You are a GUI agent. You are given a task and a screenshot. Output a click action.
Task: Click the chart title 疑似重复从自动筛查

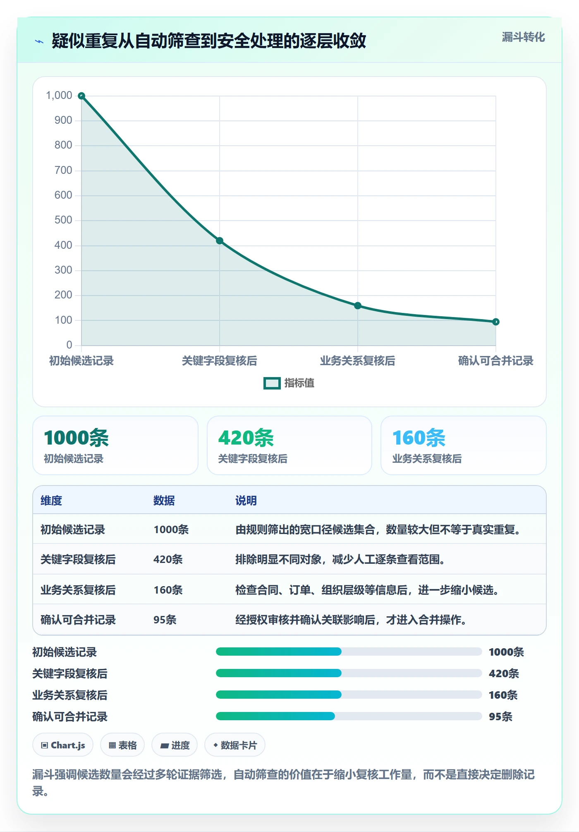(x=209, y=41)
